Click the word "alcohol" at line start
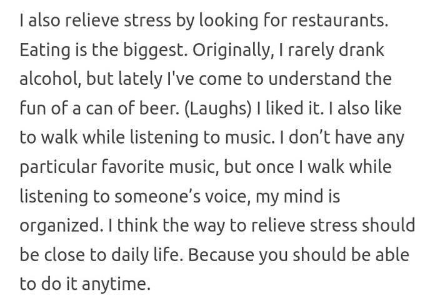The image size is (425, 303). (49, 79)
